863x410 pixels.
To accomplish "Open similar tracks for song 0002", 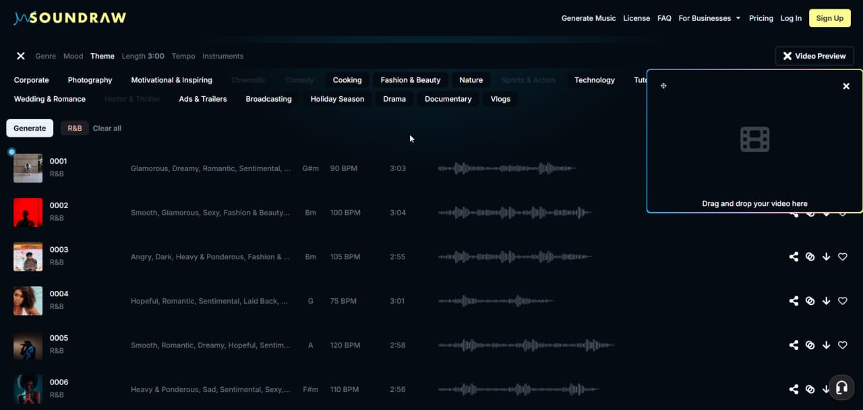I will 810,212.
